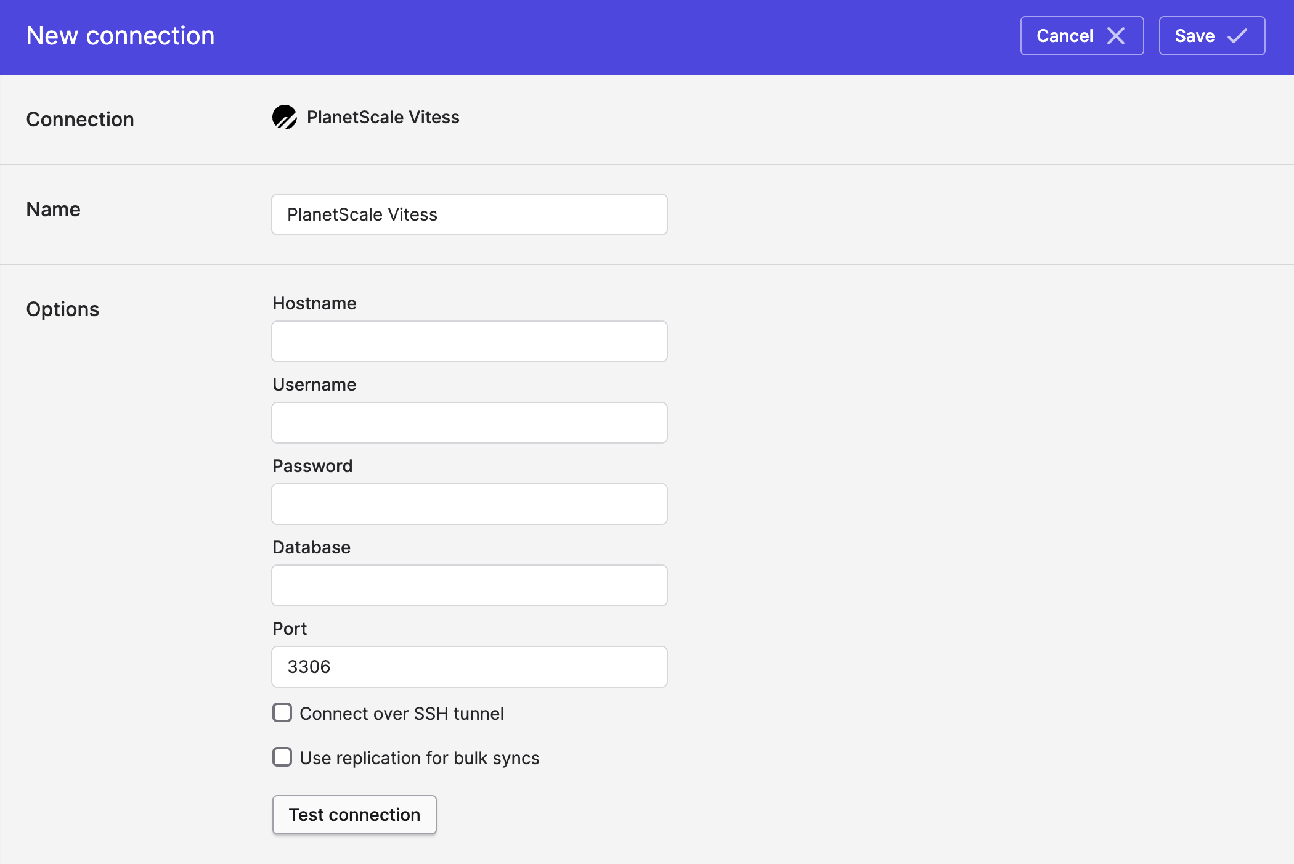Image resolution: width=1294 pixels, height=864 pixels.
Task: Click the Options section label
Action: pyautogui.click(x=63, y=309)
